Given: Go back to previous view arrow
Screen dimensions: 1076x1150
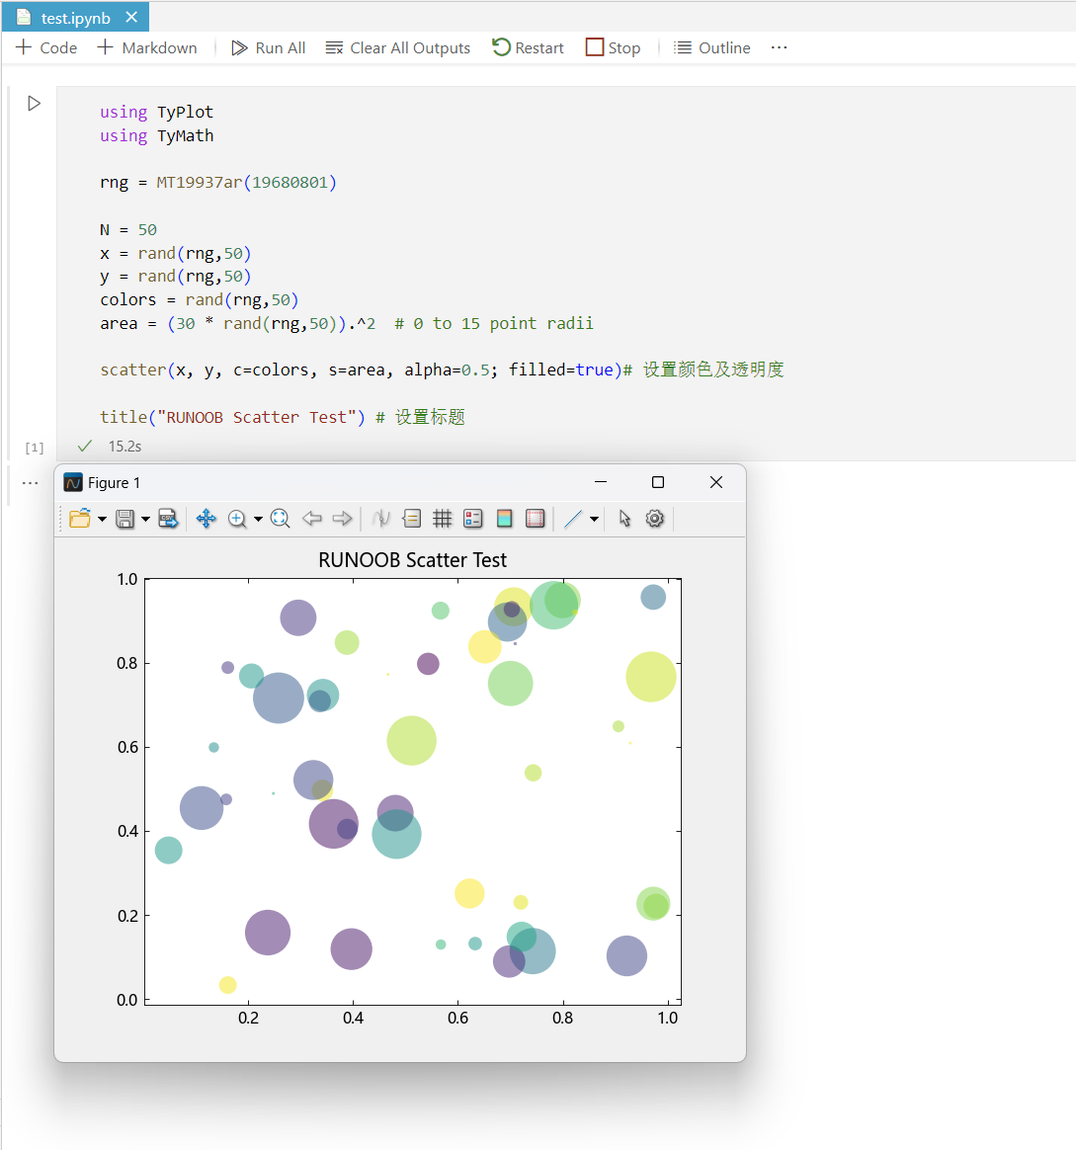Looking at the screenshot, I should [x=312, y=519].
